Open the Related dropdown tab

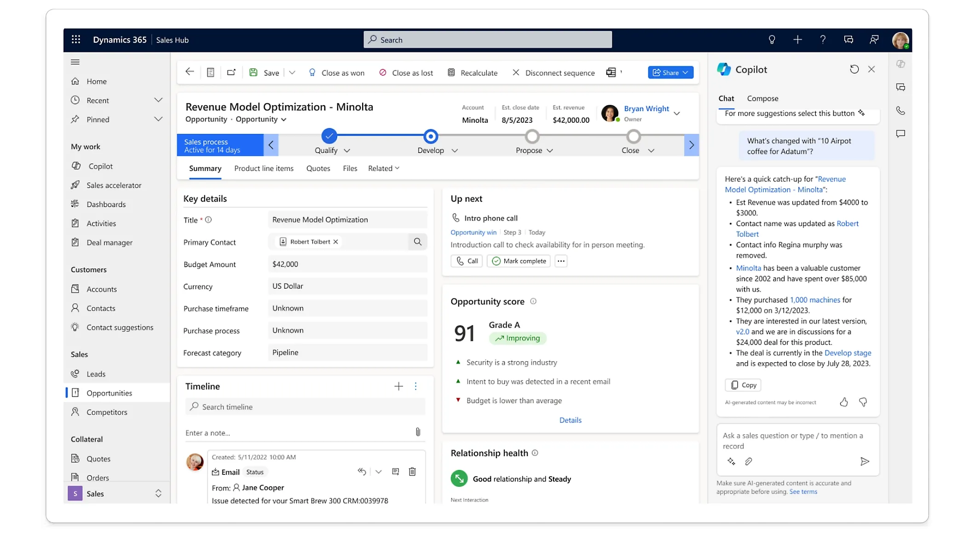point(383,168)
